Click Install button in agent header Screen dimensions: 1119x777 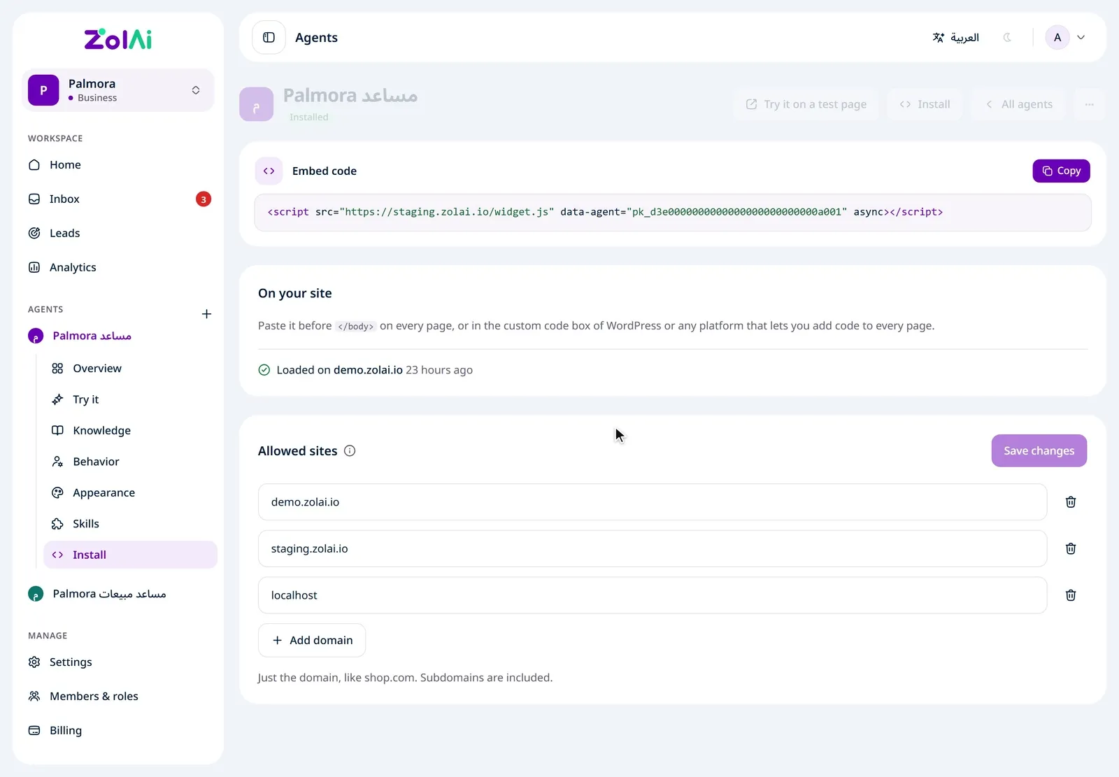point(925,104)
